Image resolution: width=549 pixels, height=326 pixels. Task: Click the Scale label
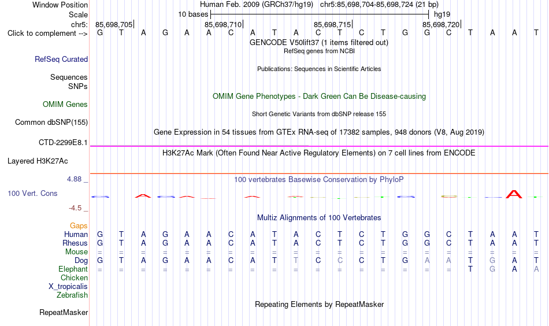click(x=79, y=14)
